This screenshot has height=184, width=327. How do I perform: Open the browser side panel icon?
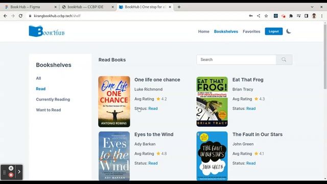(306, 16)
